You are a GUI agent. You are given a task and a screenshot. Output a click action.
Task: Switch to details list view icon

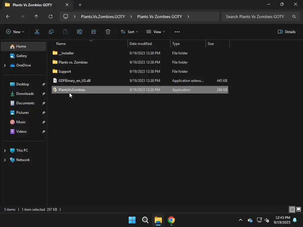(292, 209)
